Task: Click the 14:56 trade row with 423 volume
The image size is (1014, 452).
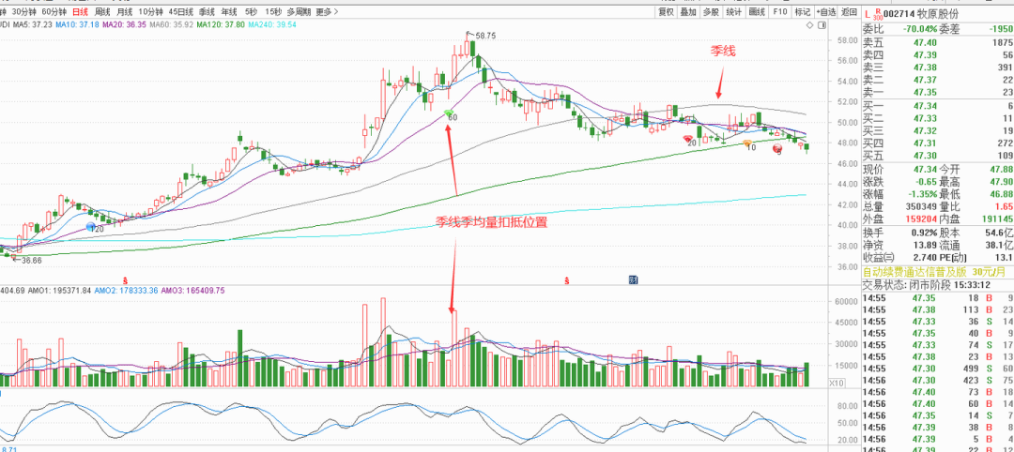Action: [938, 380]
